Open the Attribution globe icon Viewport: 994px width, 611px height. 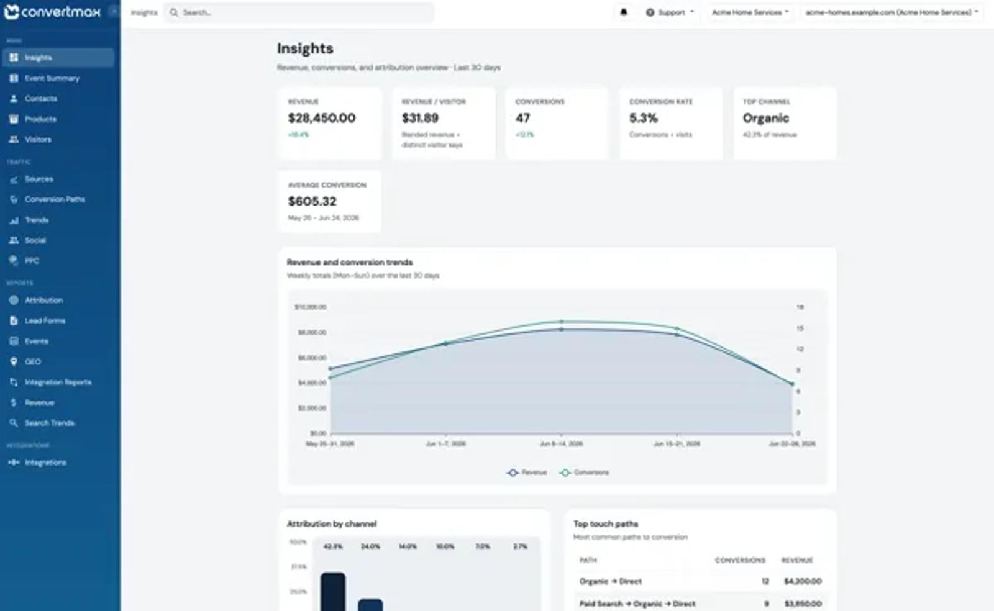pos(14,301)
